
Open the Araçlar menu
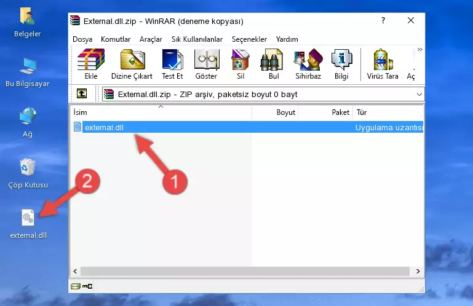pos(151,39)
